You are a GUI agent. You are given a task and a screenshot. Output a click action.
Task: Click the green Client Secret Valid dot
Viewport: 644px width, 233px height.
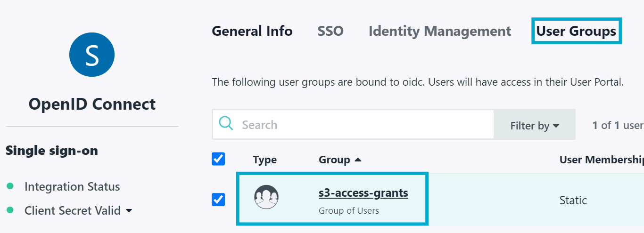[x=10, y=210]
